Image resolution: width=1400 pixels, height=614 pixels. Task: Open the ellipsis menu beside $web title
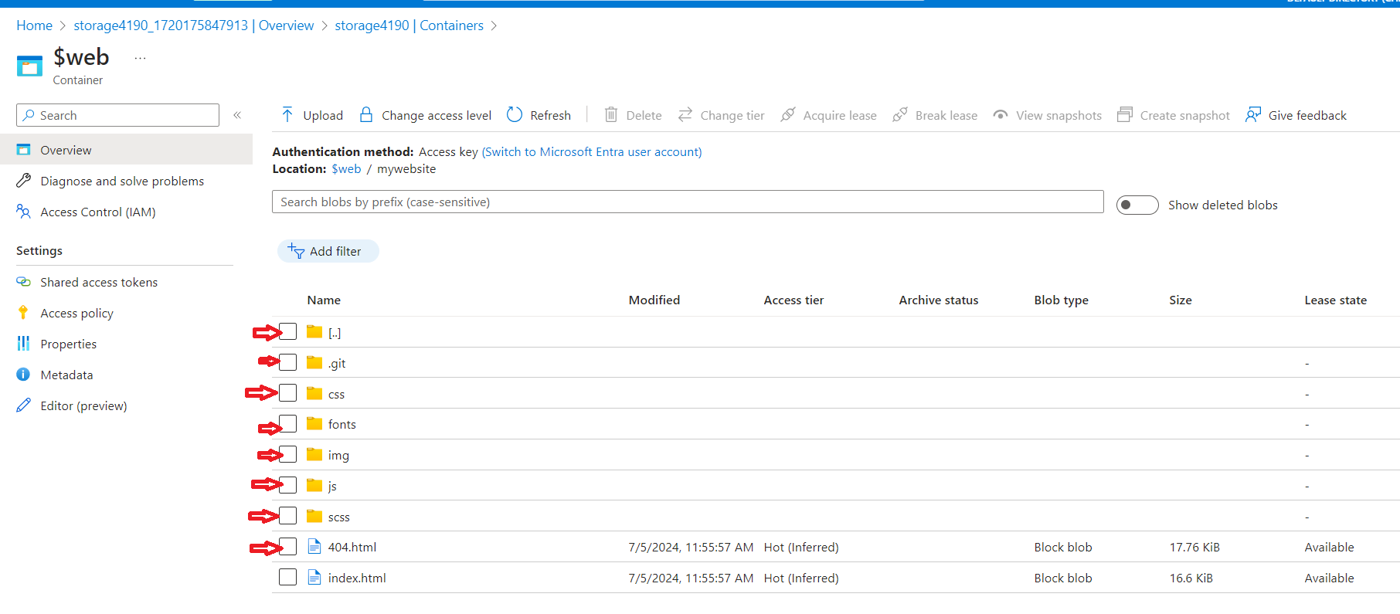tap(140, 58)
